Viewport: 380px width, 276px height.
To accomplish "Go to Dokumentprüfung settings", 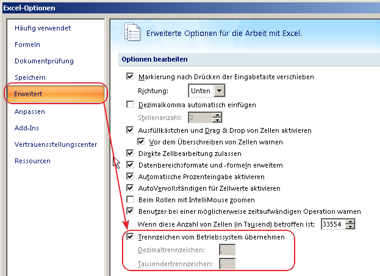I will (x=44, y=61).
